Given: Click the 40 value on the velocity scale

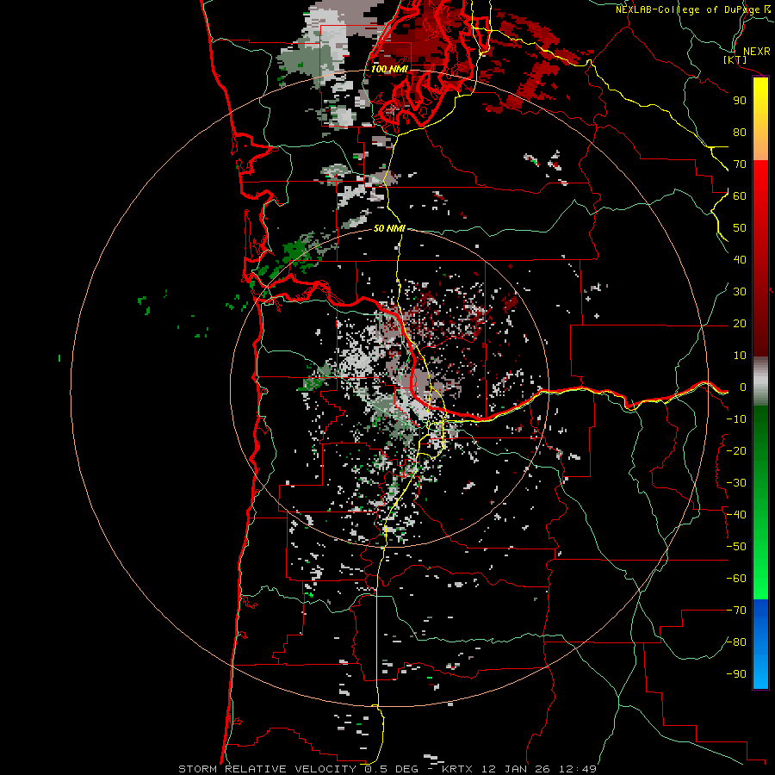Looking at the screenshot, I should tap(740, 259).
